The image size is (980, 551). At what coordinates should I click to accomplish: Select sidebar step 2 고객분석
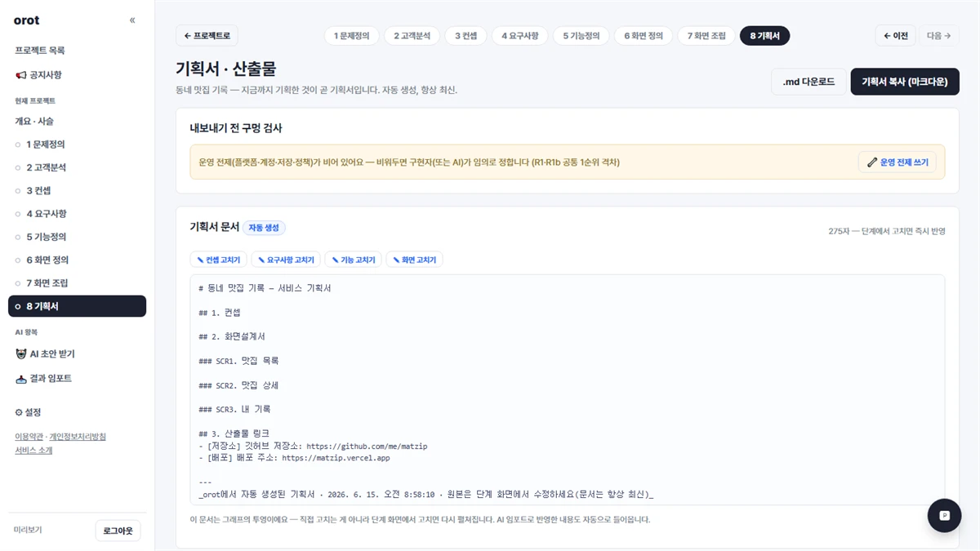77,167
